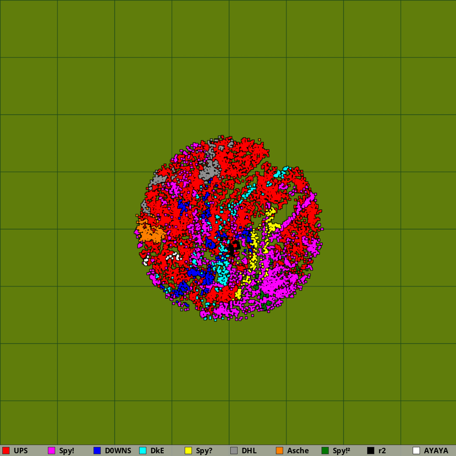This screenshot has width=456, height=456.
Task: Select the "Asche" legend text label
Action: [298, 451]
